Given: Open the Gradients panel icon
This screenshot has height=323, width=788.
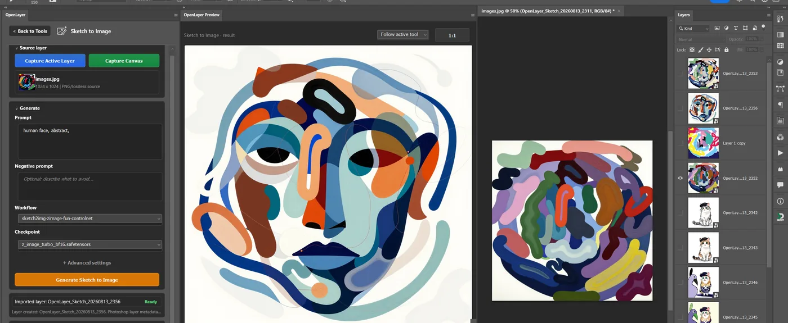Looking at the screenshot, I should coord(780,35).
